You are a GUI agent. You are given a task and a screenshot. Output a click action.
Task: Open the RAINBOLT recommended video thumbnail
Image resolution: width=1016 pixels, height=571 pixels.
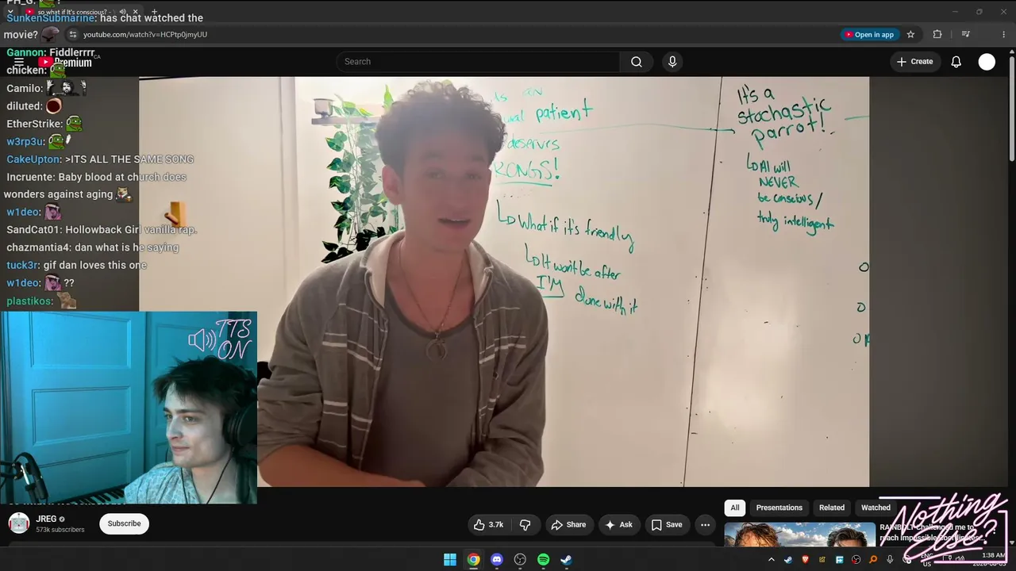(x=799, y=535)
